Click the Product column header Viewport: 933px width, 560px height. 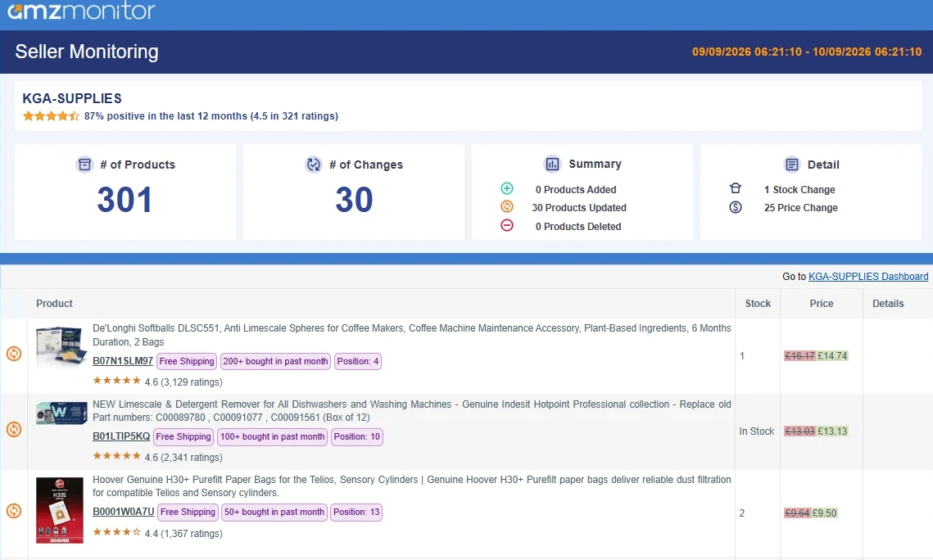[x=54, y=303]
